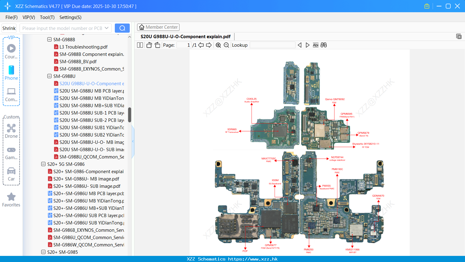Open S20U SM-G988U-U-O- MB image
The image size is (465, 262).
(x=92, y=142)
